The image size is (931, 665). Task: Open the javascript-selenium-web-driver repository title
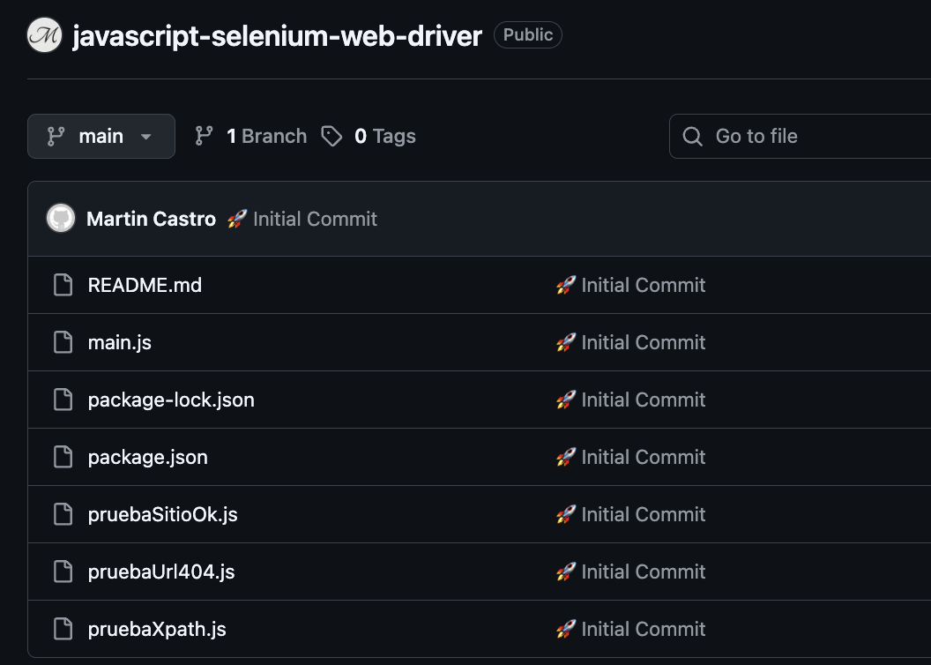(x=278, y=36)
